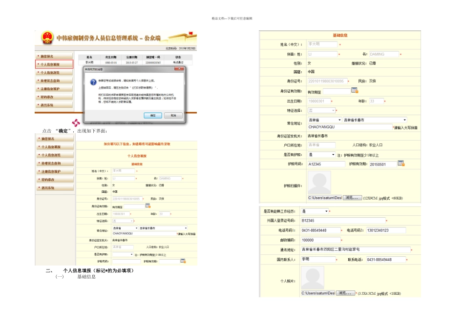Select highlighted 个人信息填报 beside the dialog
This screenshot has height=328, width=464.
click(x=54, y=64)
